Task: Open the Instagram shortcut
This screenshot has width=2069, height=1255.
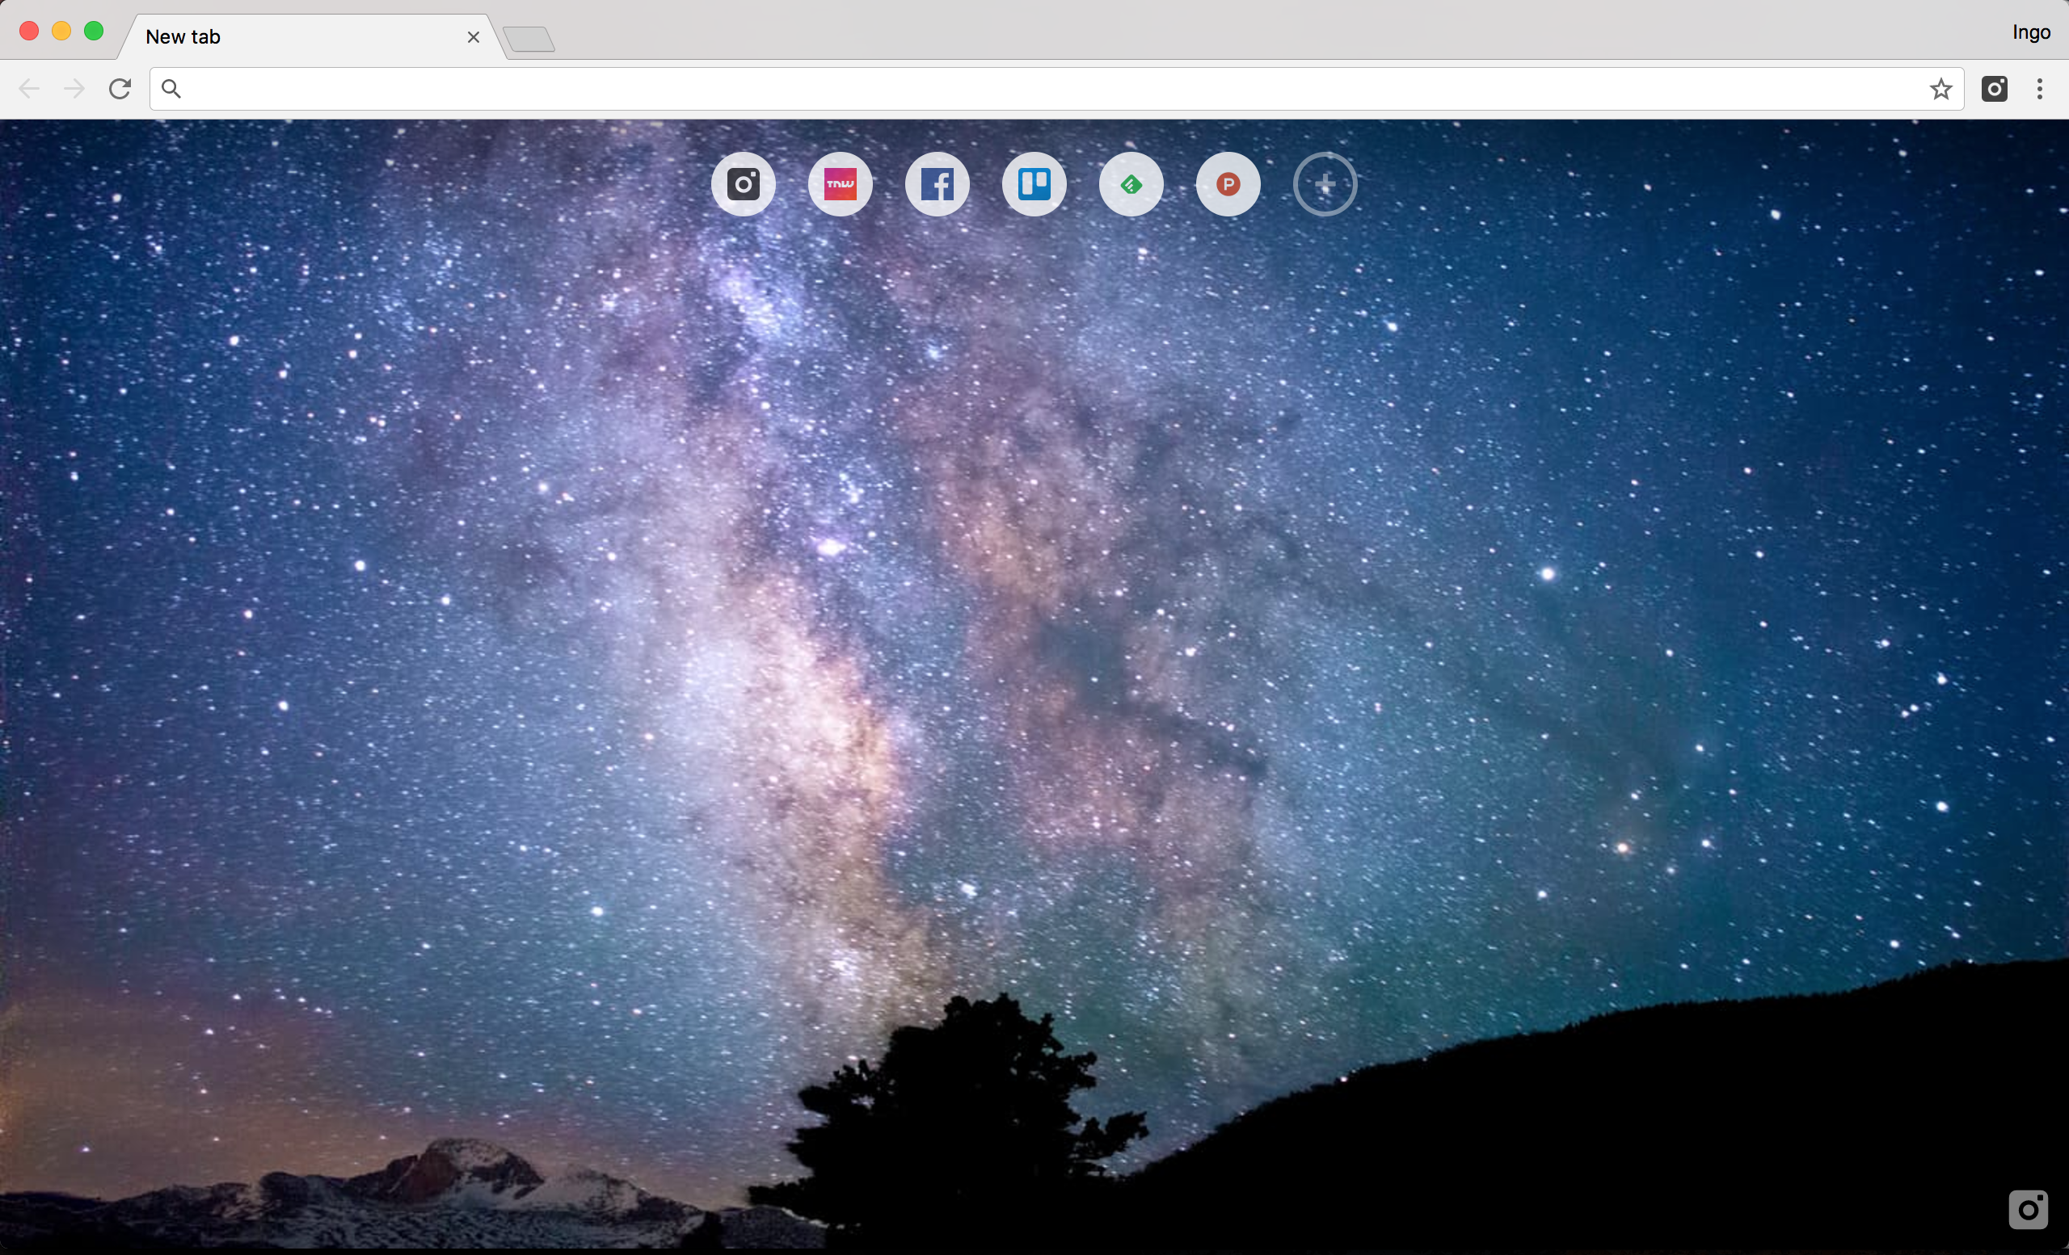Action: [x=743, y=183]
